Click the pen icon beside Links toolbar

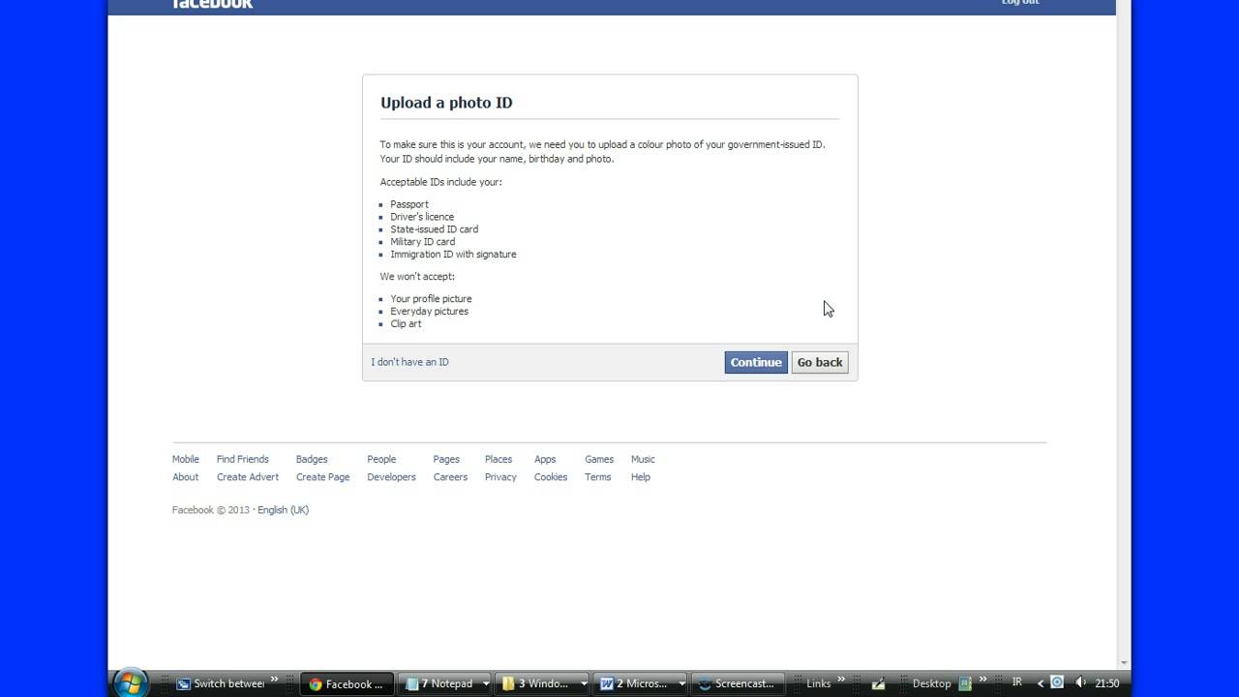click(x=878, y=683)
